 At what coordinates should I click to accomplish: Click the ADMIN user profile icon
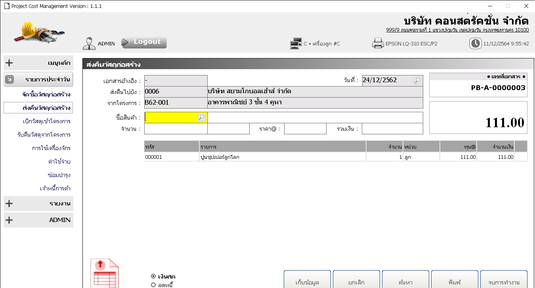tap(89, 43)
